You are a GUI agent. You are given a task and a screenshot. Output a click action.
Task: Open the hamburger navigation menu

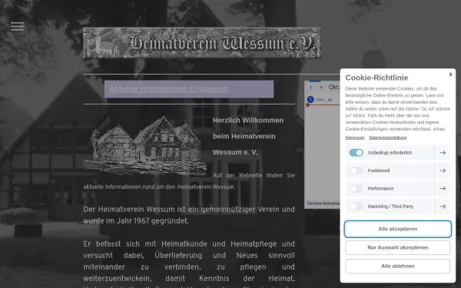(17, 26)
